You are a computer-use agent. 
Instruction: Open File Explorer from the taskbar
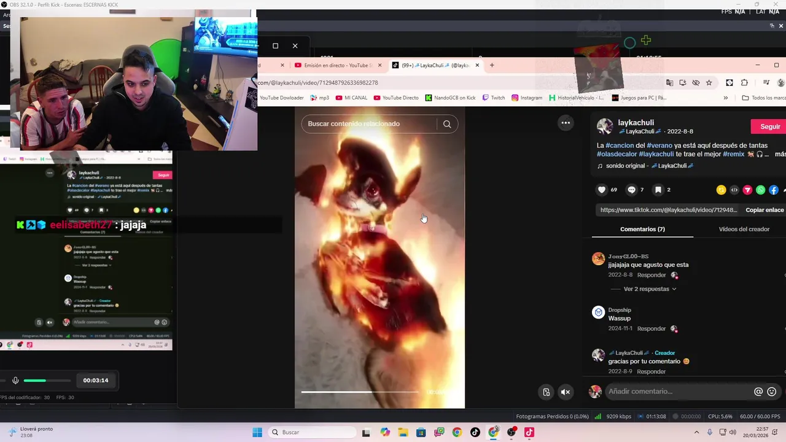tap(403, 432)
